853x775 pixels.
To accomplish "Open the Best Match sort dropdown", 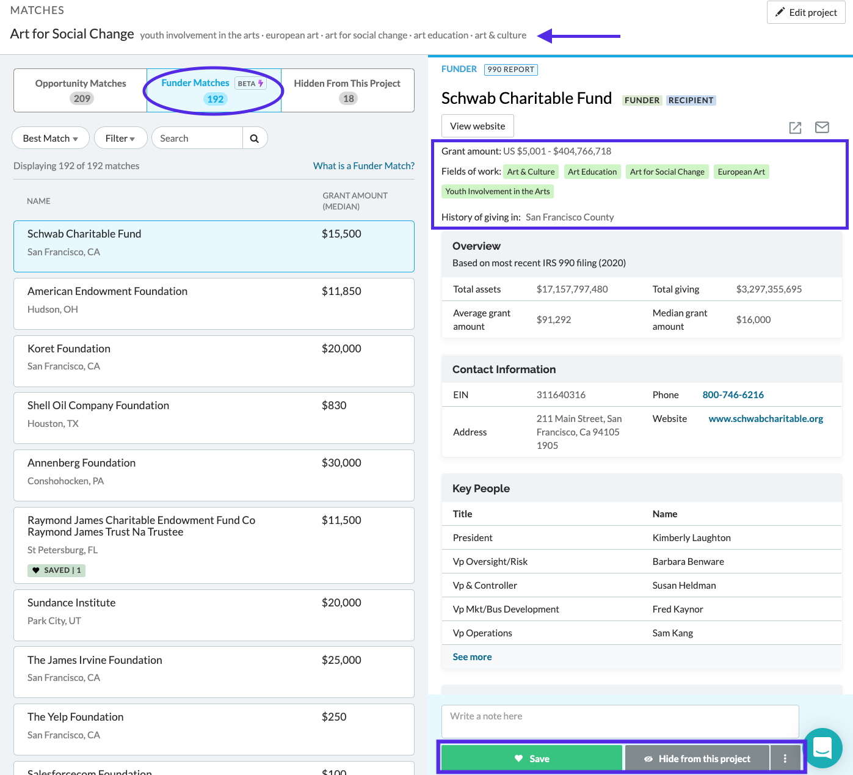I will (x=51, y=138).
